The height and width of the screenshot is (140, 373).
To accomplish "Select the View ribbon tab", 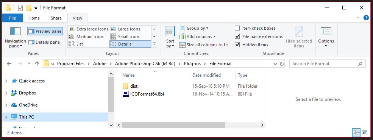I will 77,18.
